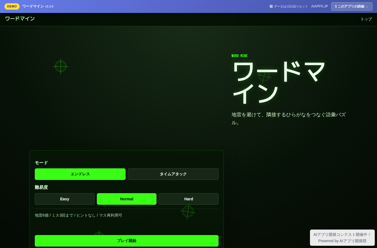377x248 pixels.
Task: Click the データは1日1回リセット notice
Action: (x=288, y=6)
